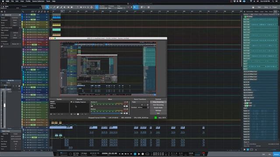Select the Bend tool in Studio One toolbar

pyautogui.click(x=68, y=7)
